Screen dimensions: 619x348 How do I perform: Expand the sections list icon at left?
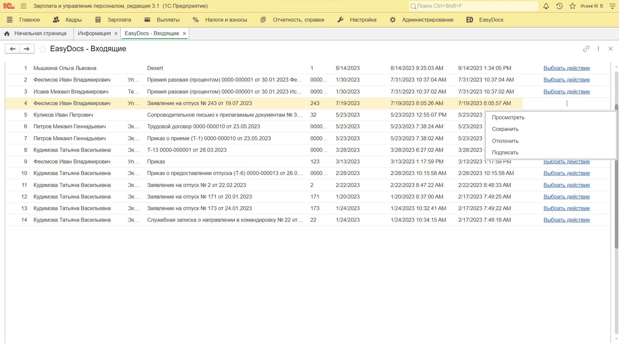(x=10, y=20)
